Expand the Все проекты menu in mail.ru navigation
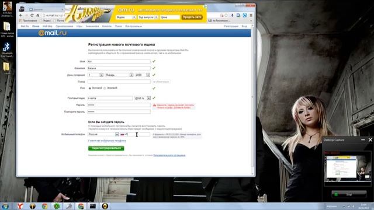Viewport: 374px width, 210px height. pos(133,26)
